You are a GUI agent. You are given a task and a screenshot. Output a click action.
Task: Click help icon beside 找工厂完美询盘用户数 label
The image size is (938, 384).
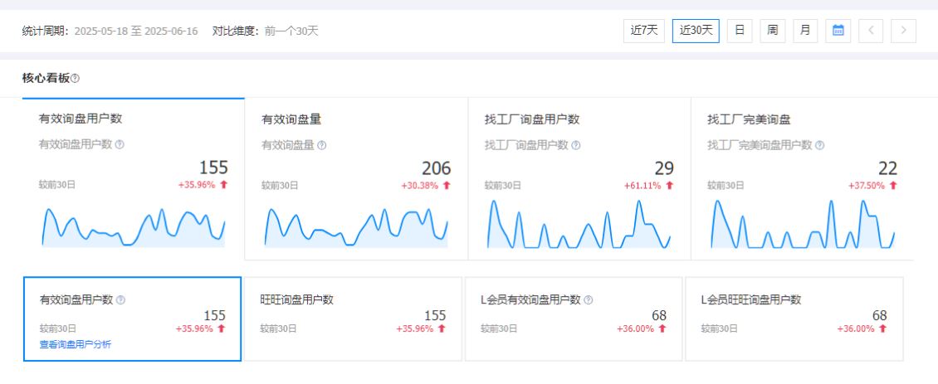click(x=819, y=145)
